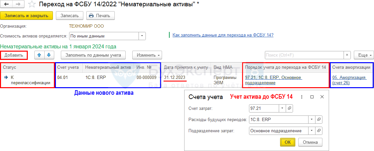Image resolution: width=374 pixels, height=151 pixels.
Task: Clear the search field with the X icon
Action: click(347, 55)
